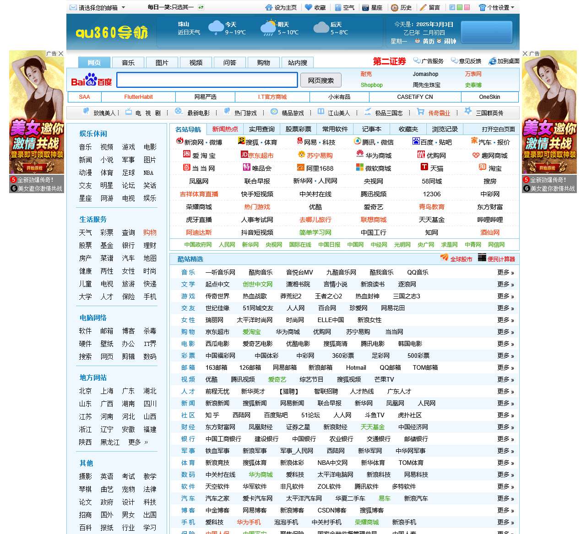Switch to the 图片 search tab
Viewport: 586px width, 534px height.
coord(162,63)
